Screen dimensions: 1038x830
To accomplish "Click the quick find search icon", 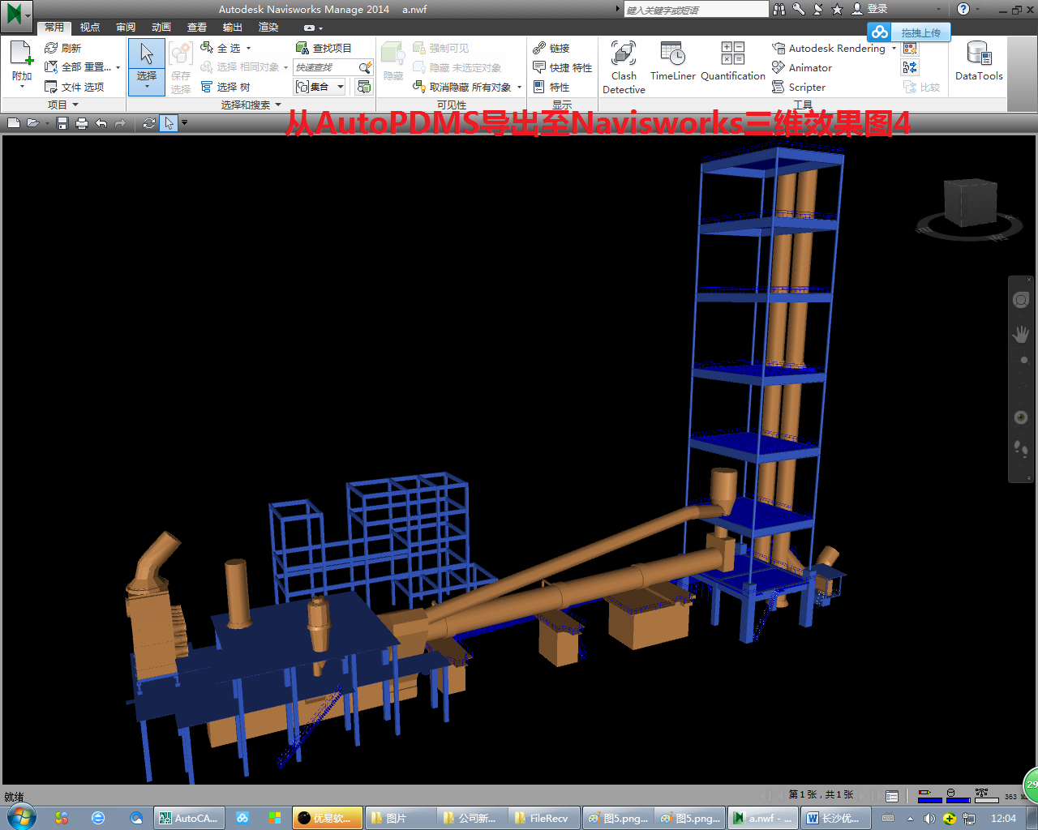I will click(365, 67).
